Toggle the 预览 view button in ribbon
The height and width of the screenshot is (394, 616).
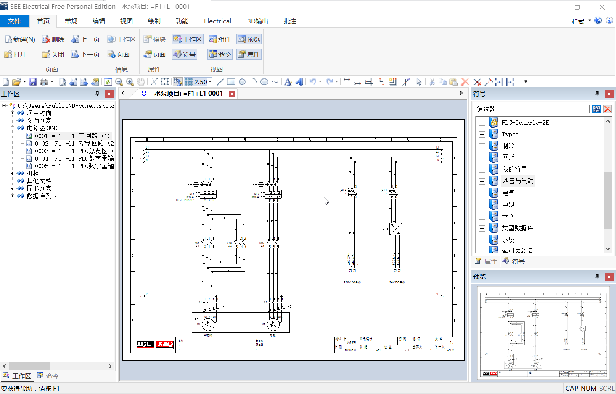coord(249,39)
